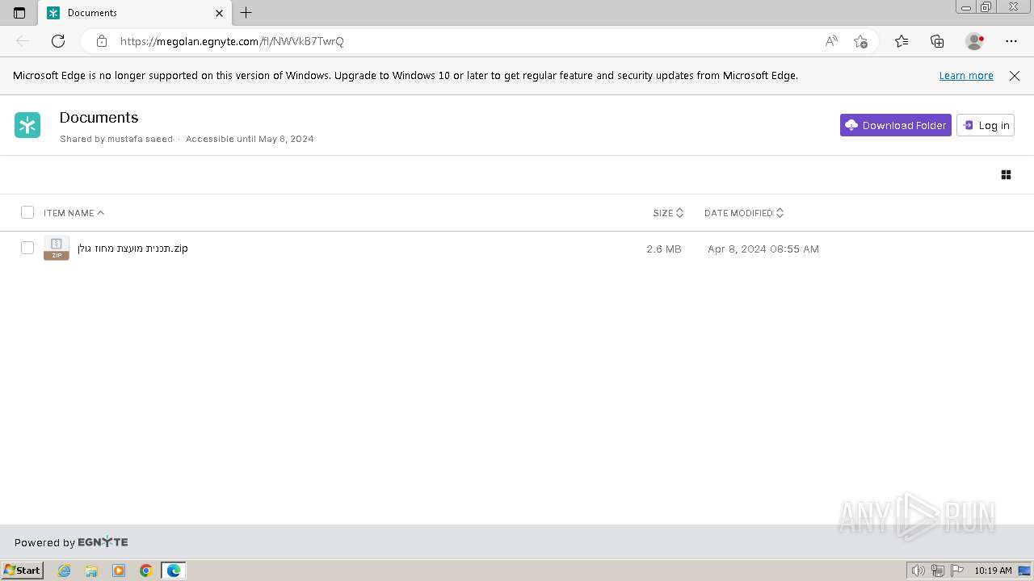1034x581 pixels.
Task: Select the Documents browser tab
Action: (135, 13)
